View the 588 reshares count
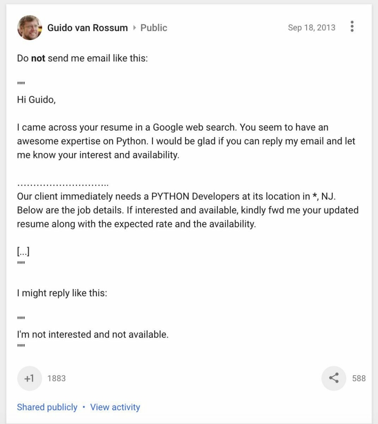 pyautogui.click(x=359, y=378)
